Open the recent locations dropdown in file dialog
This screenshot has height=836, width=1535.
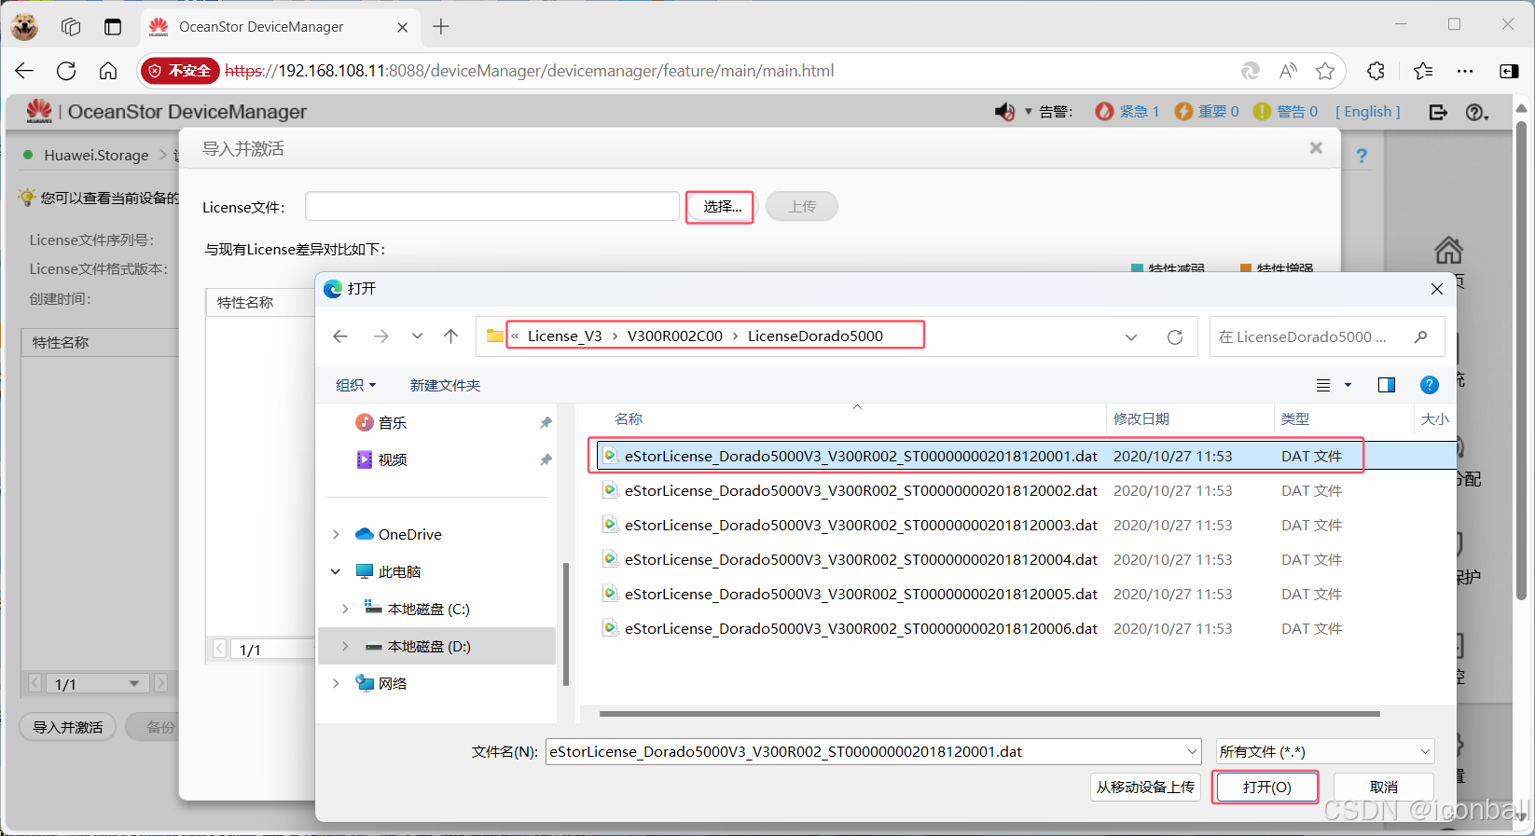pyautogui.click(x=417, y=336)
